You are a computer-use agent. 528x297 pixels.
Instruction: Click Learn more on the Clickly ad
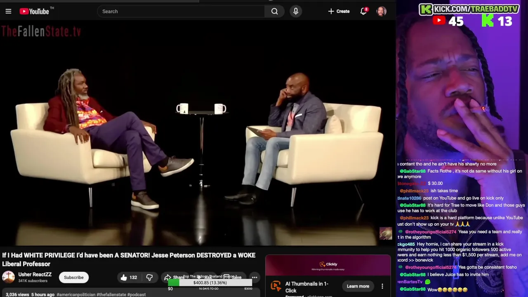(358, 286)
